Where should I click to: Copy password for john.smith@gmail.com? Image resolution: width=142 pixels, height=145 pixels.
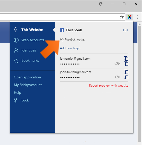(x=126, y=77)
